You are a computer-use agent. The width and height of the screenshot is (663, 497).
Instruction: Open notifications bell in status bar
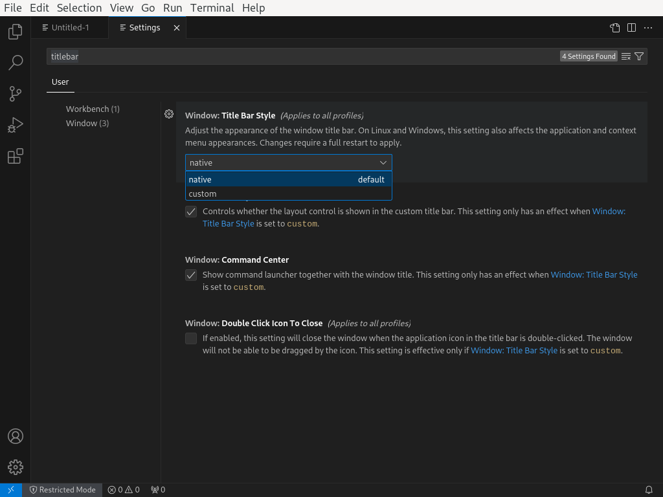[x=649, y=490]
